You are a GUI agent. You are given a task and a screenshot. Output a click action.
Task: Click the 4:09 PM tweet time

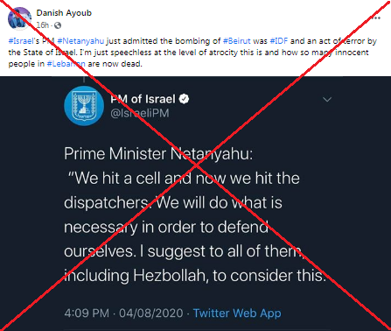tap(87, 313)
